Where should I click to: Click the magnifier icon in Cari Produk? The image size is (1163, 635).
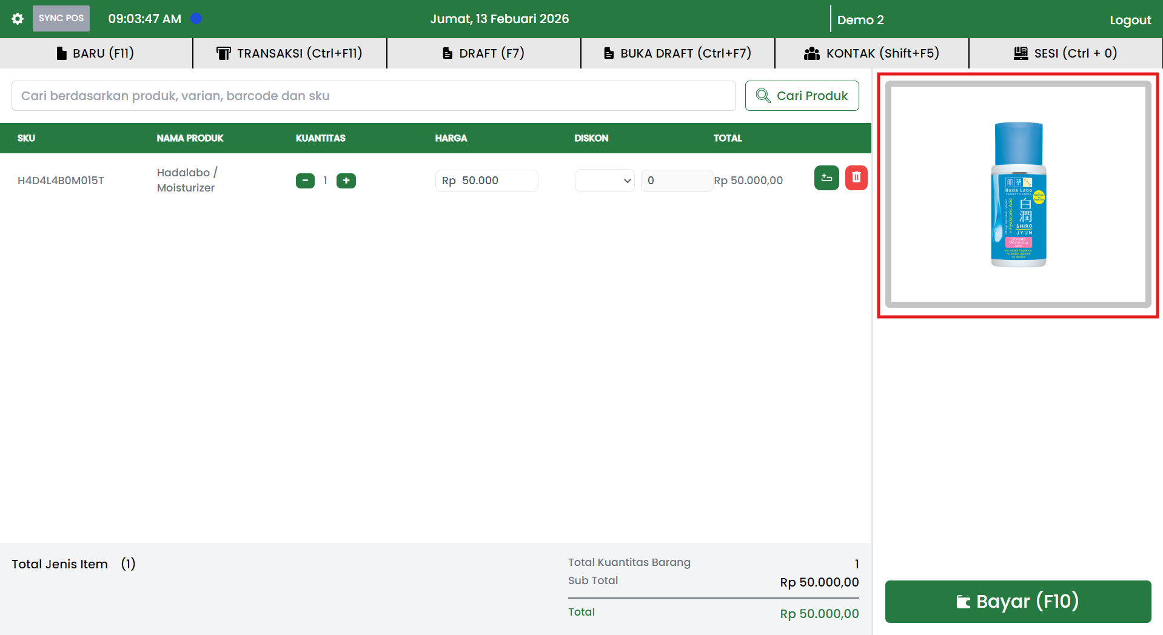763,96
